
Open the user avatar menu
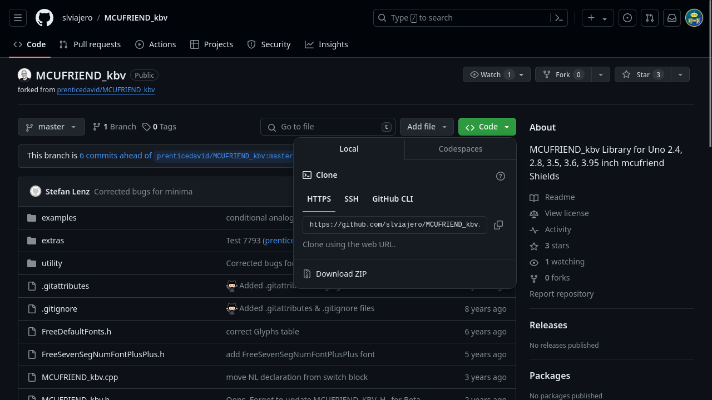694,18
